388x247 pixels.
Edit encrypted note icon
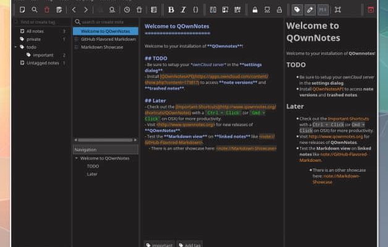pos(268,10)
